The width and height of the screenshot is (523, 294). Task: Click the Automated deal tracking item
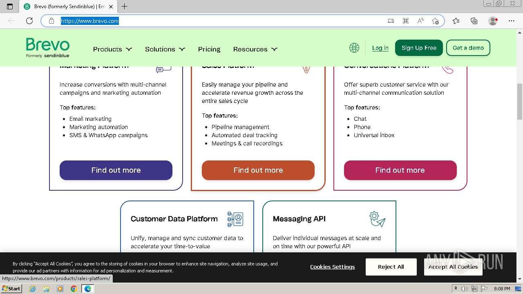pyautogui.click(x=244, y=135)
